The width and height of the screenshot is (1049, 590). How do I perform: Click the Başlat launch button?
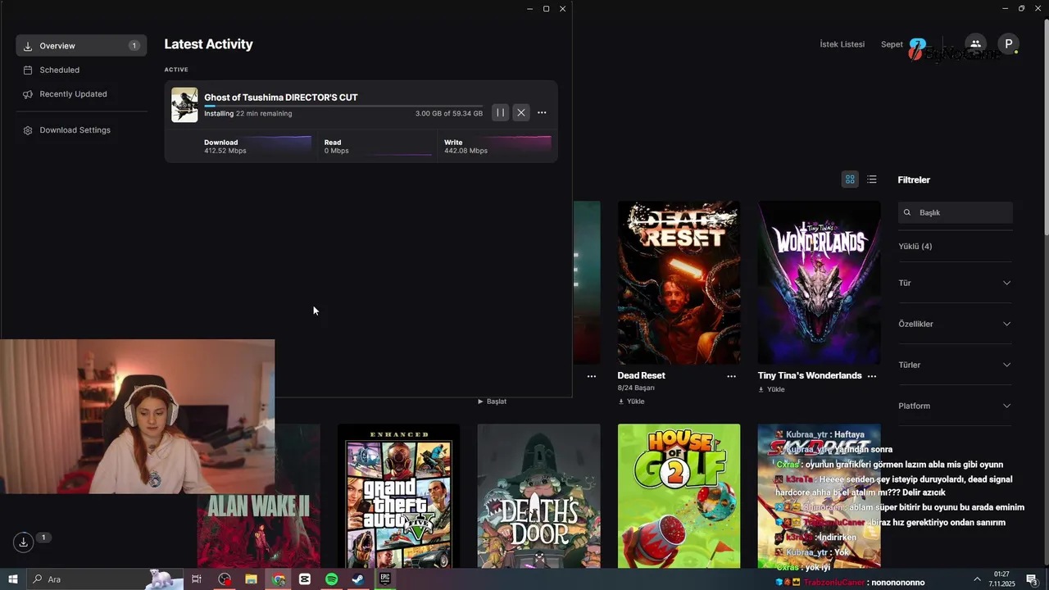492,402
